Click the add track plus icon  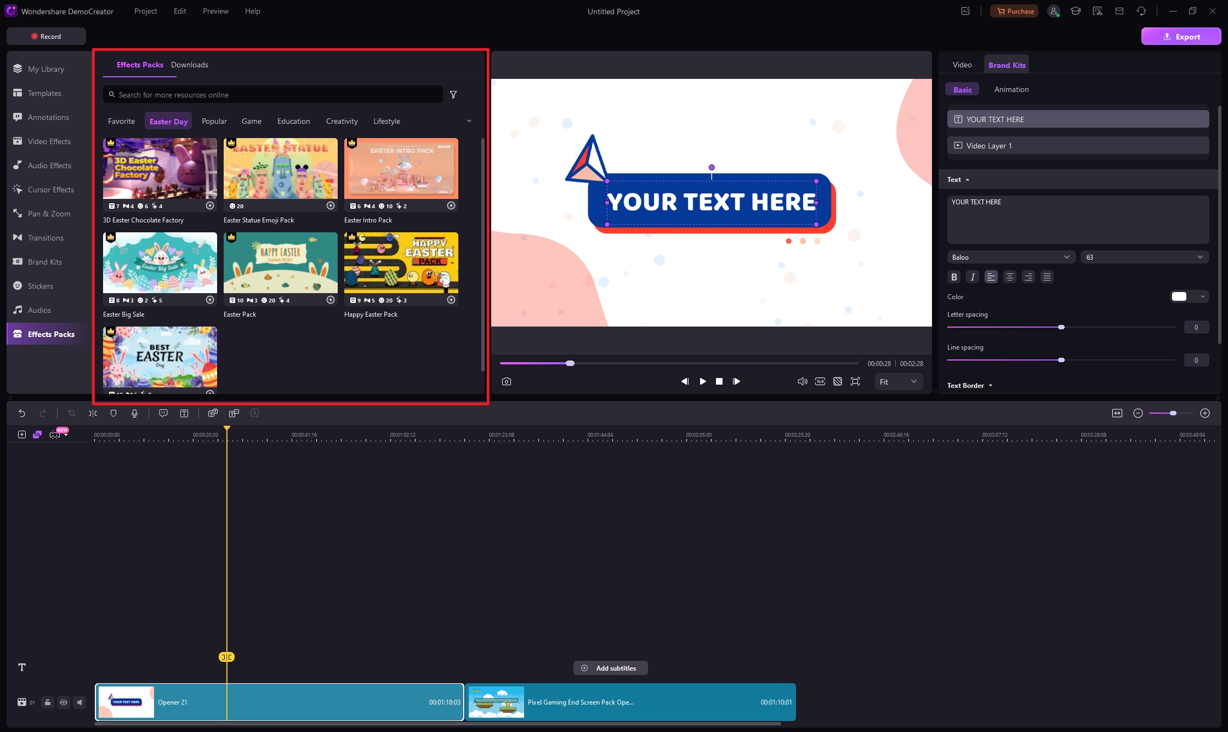coord(22,434)
